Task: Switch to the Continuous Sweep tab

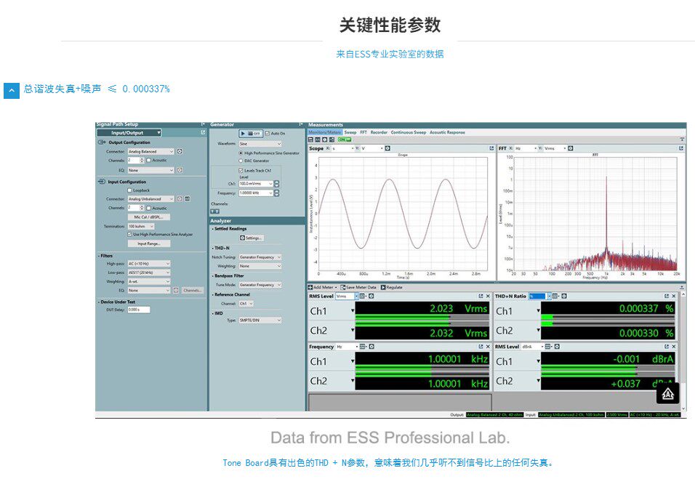Action: 409,132
